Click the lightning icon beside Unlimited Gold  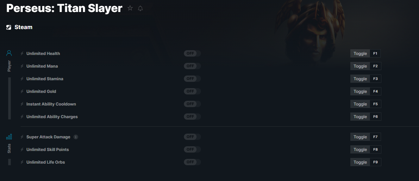[22, 91]
